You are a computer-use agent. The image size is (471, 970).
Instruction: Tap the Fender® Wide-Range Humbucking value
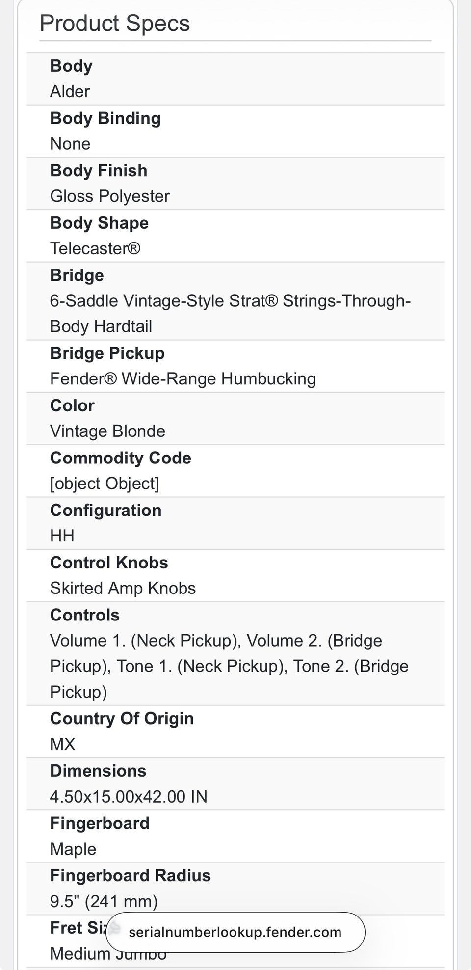coord(183,379)
